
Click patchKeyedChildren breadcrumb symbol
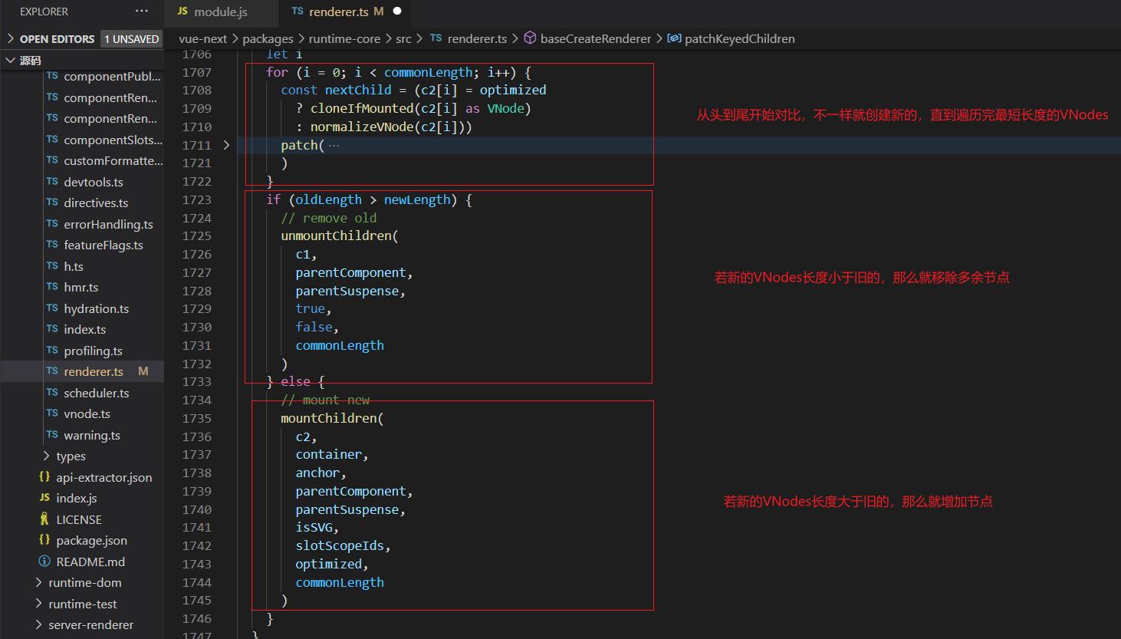tap(739, 38)
